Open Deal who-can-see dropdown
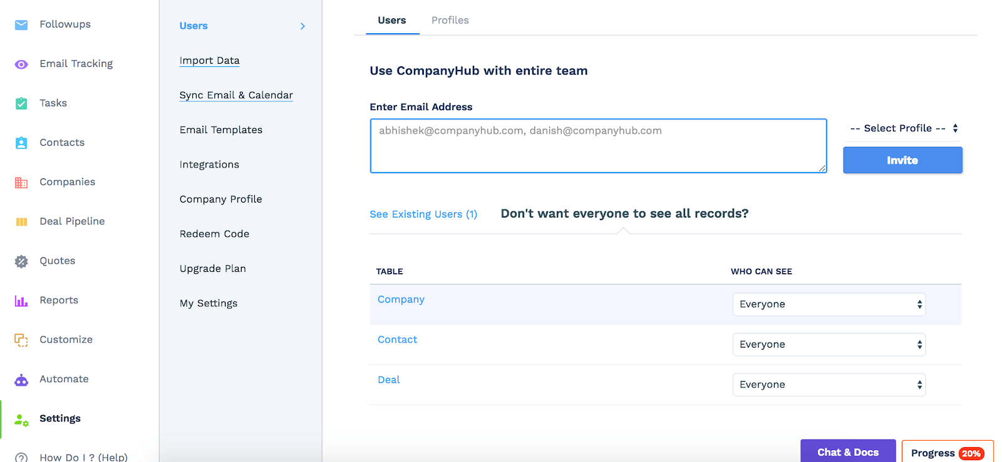This screenshot has width=1002, height=462. [x=829, y=384]
